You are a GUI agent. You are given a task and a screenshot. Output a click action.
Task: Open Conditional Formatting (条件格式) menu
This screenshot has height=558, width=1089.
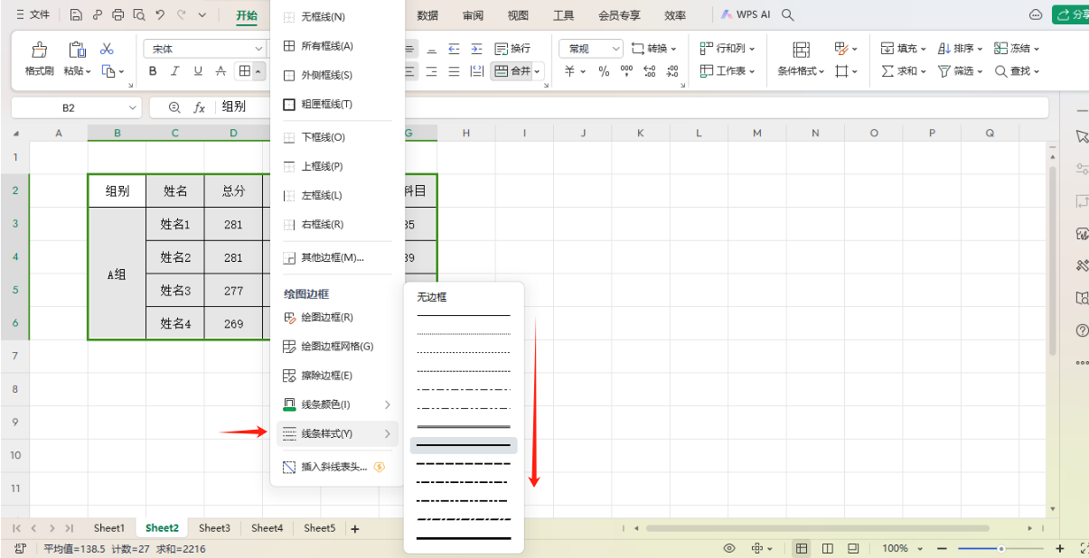(x=801, y=71)
